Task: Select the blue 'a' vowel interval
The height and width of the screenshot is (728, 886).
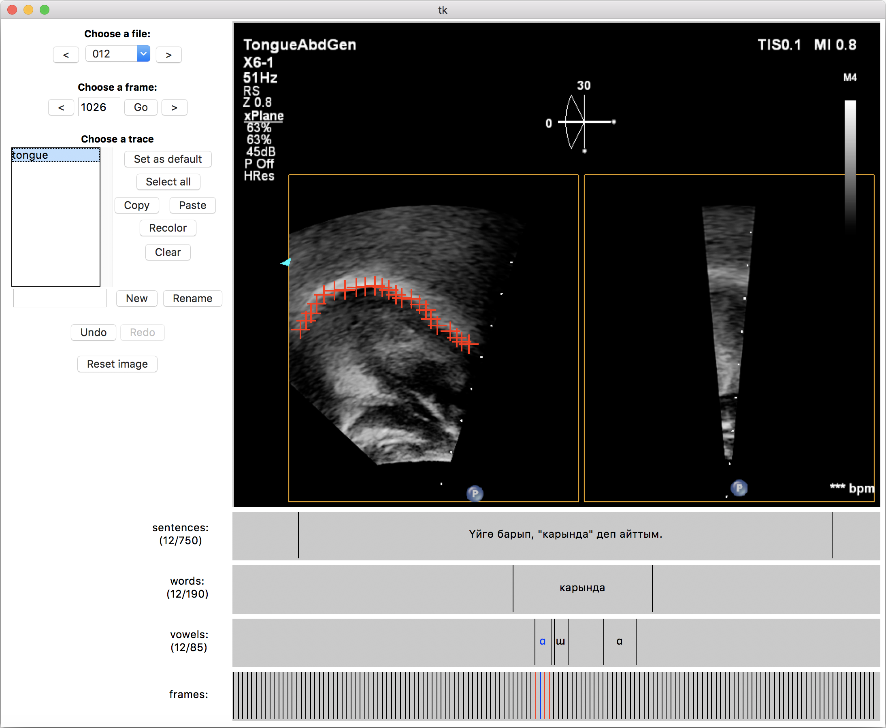Action: (x=543, y=642)
